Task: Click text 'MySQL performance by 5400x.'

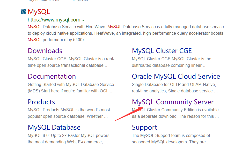Action: pyautogui.click(x=57, y=40)
